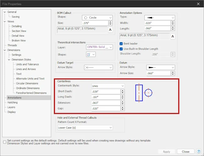Open Annotation Options Type dropdown
Viewport: 204px width, 156px height.
(x=160, y=18)
